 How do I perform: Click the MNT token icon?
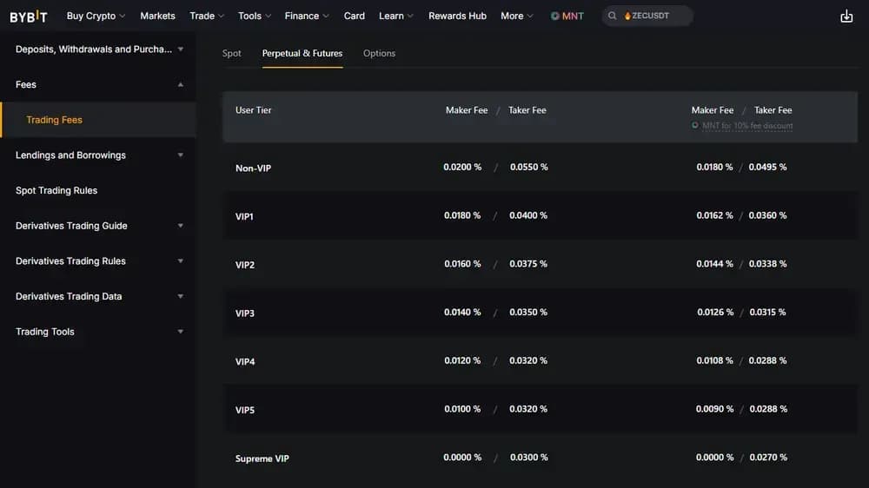click(x=554, y=16)
